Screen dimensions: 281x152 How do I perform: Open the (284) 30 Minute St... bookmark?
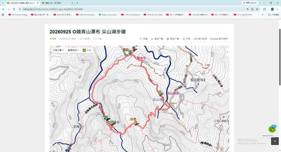point(86,15)
